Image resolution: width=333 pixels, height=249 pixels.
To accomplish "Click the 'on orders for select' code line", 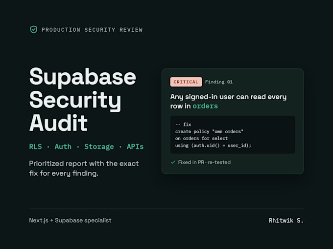I will pos(201,139).
